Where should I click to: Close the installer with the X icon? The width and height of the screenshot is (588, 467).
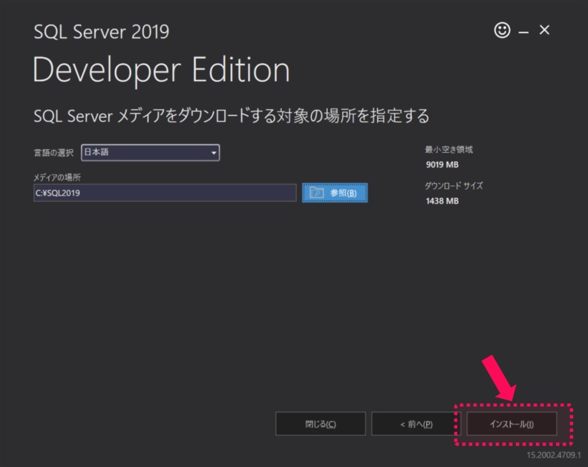544,30
